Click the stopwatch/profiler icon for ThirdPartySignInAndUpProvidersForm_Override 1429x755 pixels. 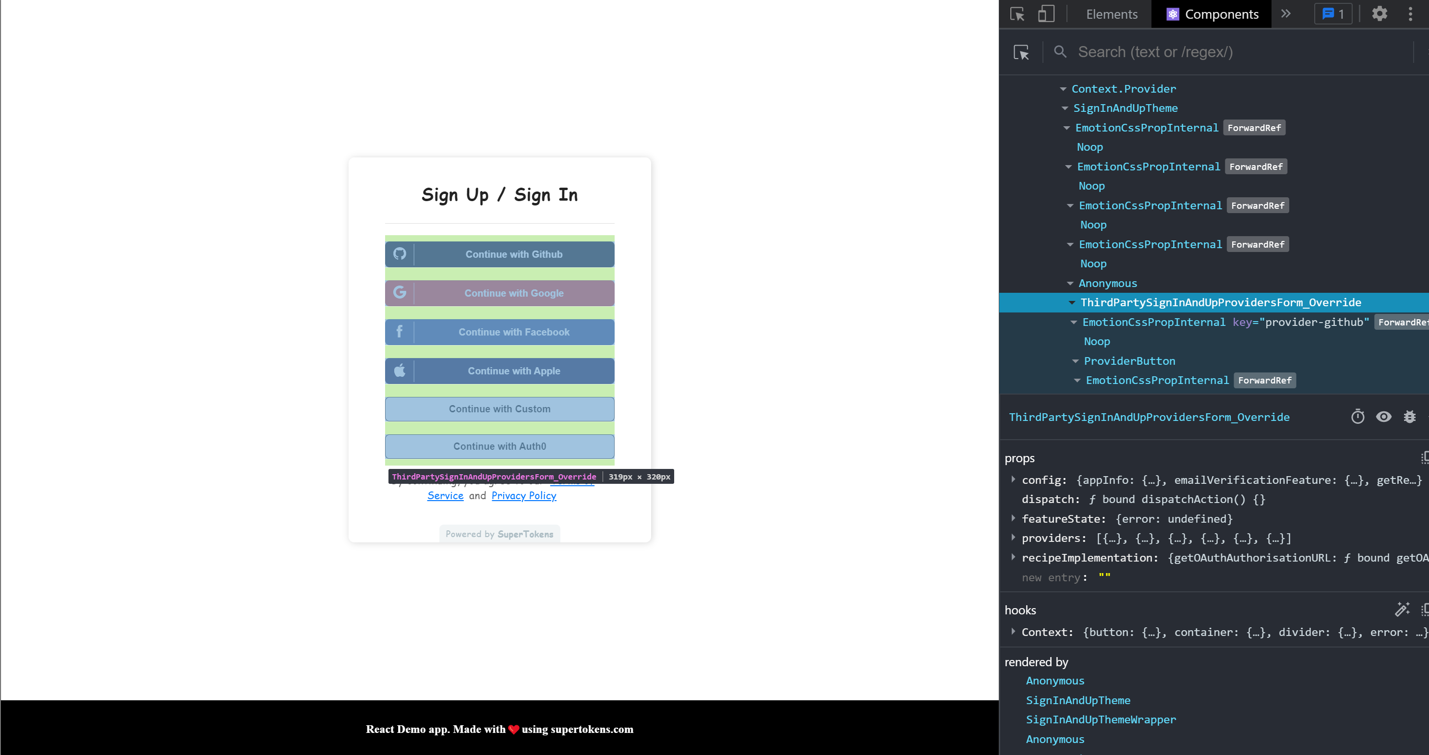(1358, 418)
